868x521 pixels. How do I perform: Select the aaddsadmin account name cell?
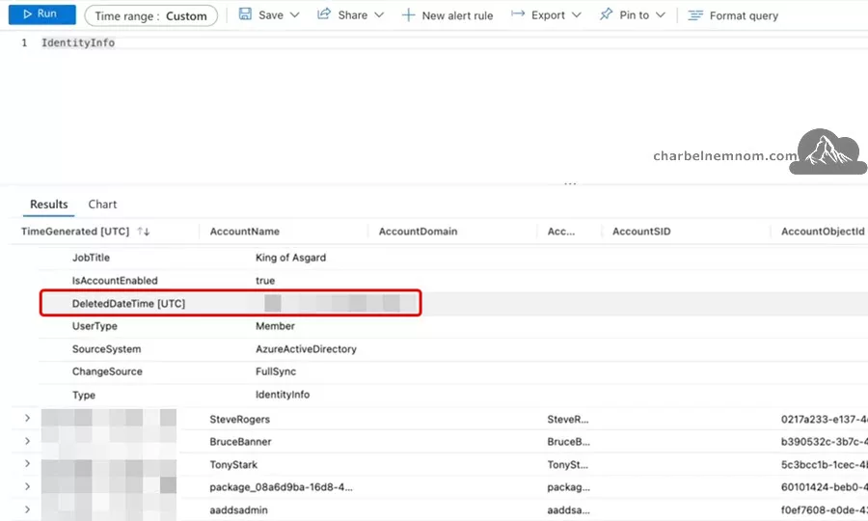[238, 510]
